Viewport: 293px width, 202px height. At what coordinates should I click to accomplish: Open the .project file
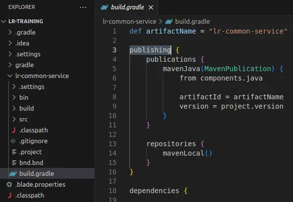pyautogui.click(x=31, y=152)
